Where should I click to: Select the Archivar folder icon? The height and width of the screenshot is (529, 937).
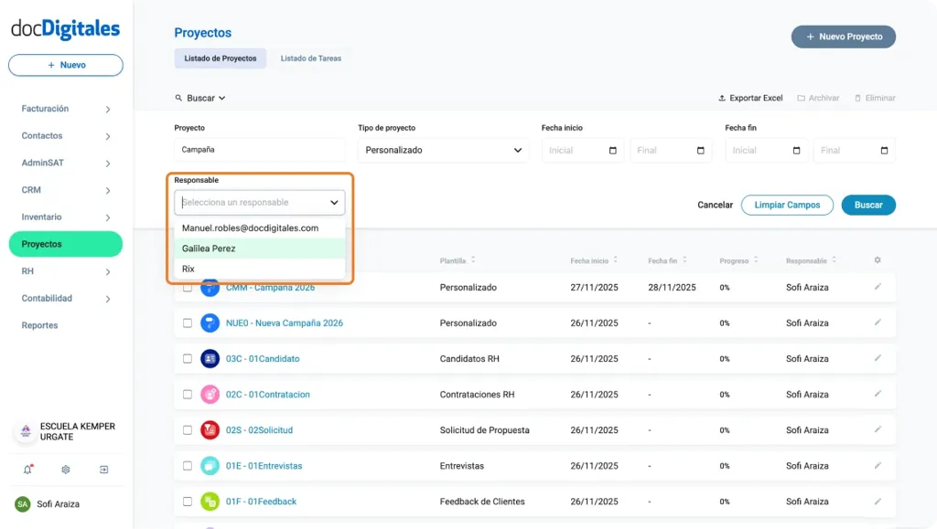pos(800,98)
